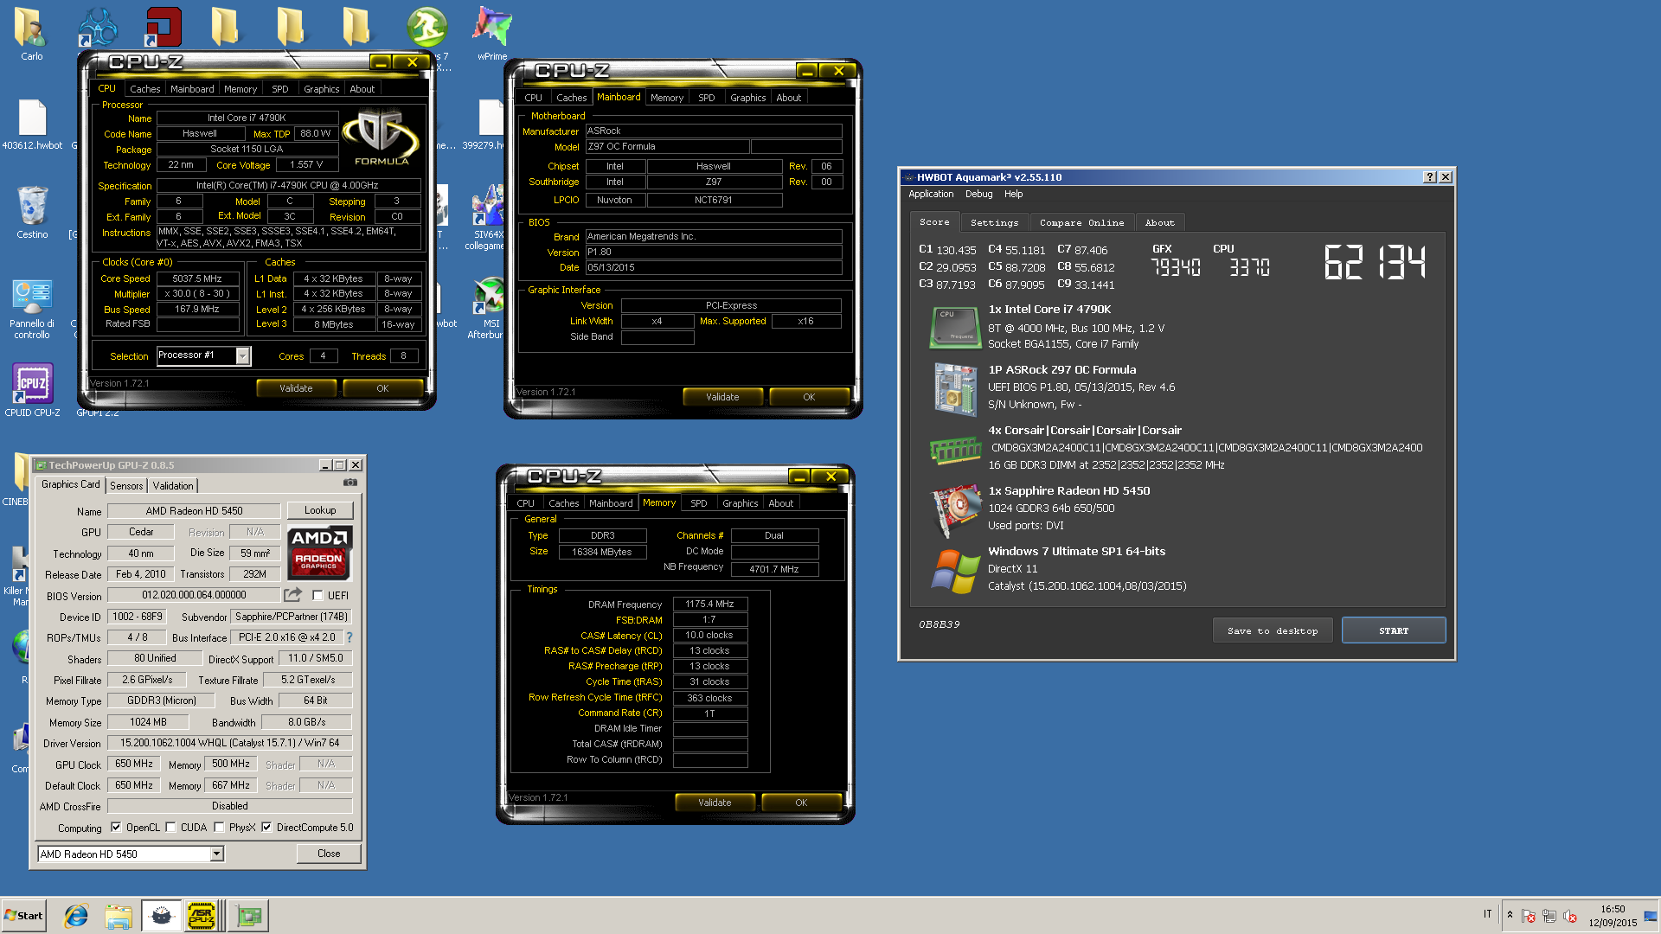Screen dimensions: 1661x934
Task: Open the blue biohazard desktop shortcut
Action: [x=98, y=26]
